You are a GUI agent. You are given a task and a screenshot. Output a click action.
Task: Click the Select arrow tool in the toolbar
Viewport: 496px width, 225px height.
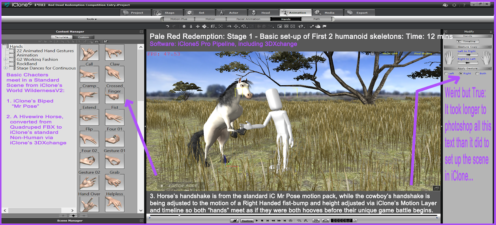pyautogui.click(x=229, y=26)
